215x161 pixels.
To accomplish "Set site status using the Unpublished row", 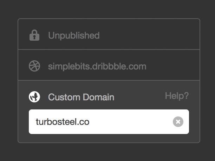I will pyautogui.click(x=109, y=34).
